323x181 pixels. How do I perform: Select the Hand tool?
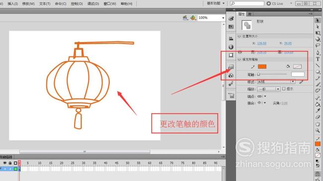318,124
